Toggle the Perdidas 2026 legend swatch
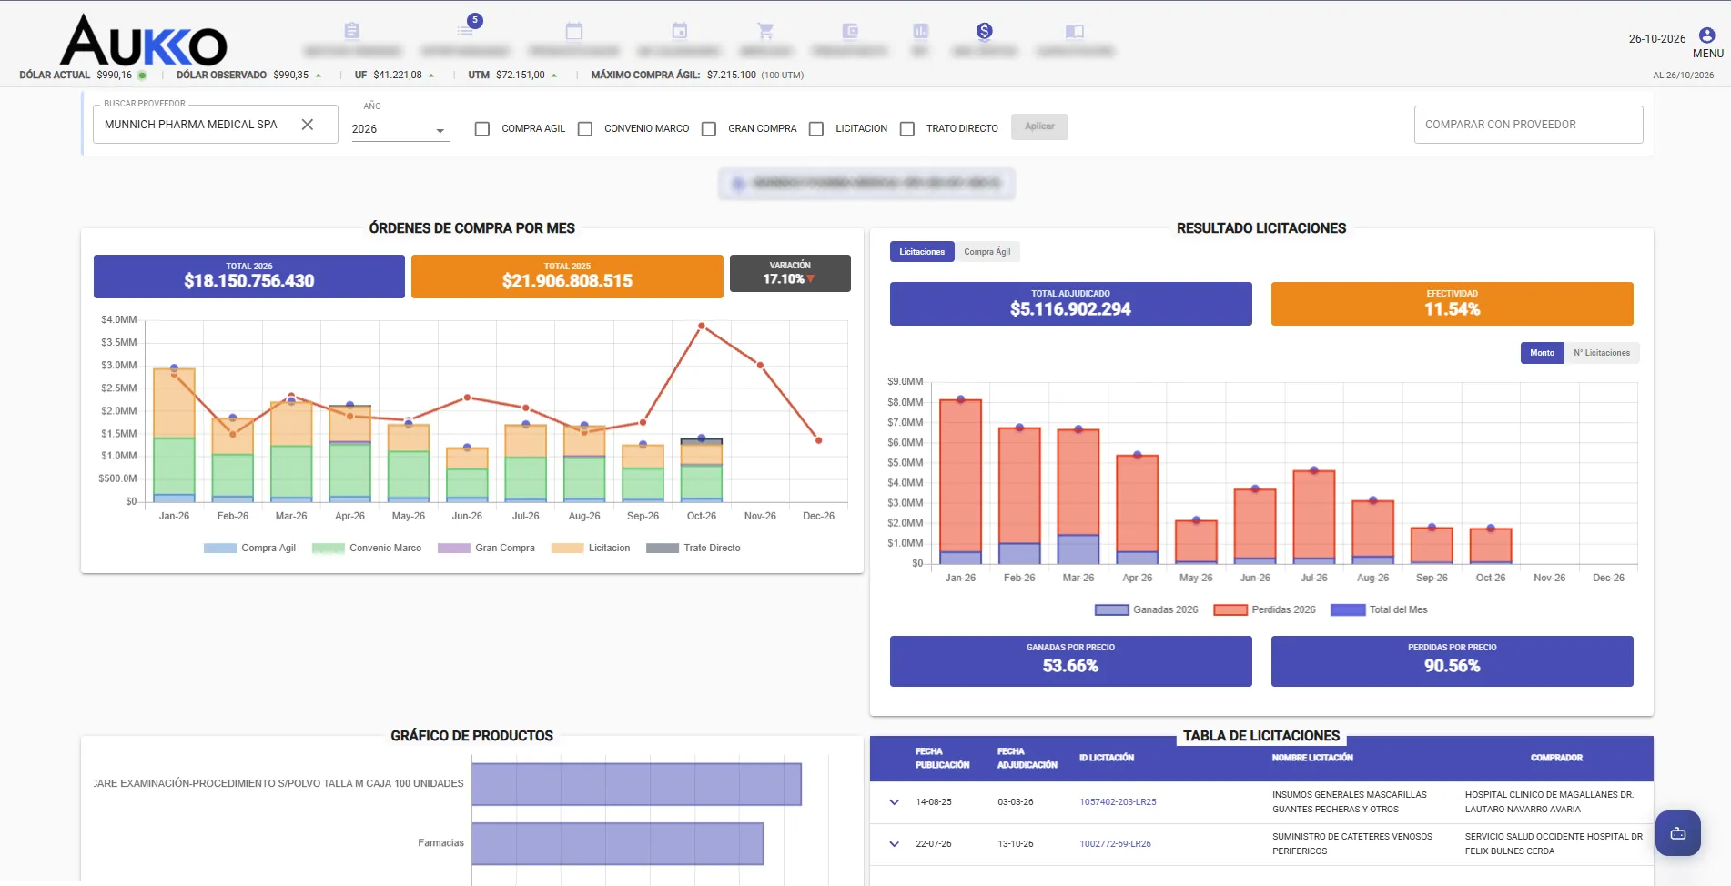 pyautogui.click(x=1230, y=609)
